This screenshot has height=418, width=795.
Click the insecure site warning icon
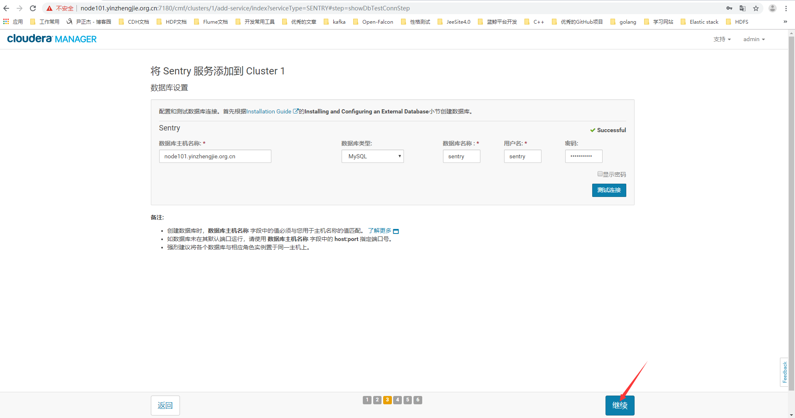(x=49, y=8)
